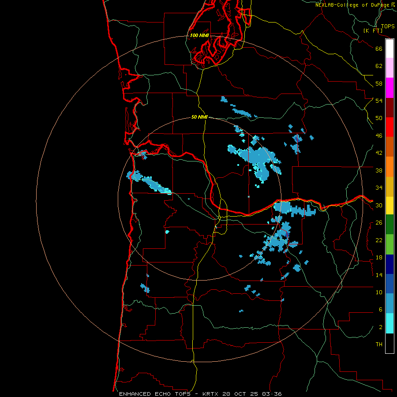Viewport: 397px width, 397px height.
Task: Click the ENHANCED ECHO TOPS product title
Action: point(155,394)
